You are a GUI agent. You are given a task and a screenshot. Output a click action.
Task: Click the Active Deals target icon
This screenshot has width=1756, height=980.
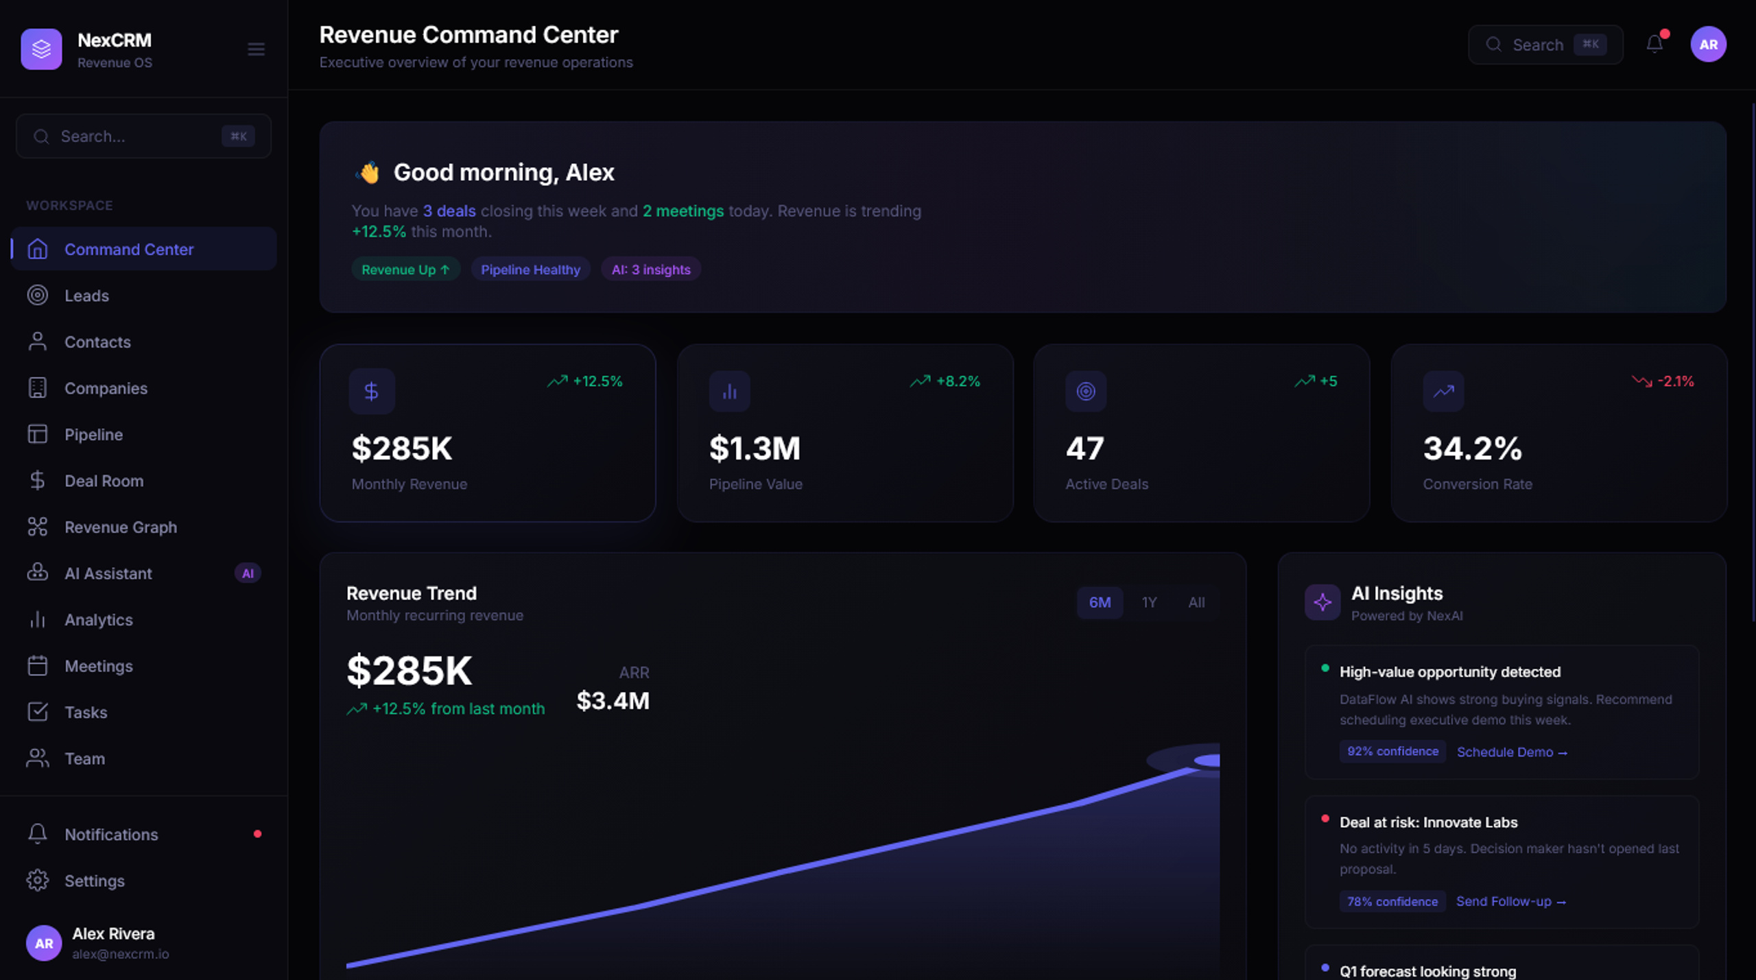click(1086, 391)
